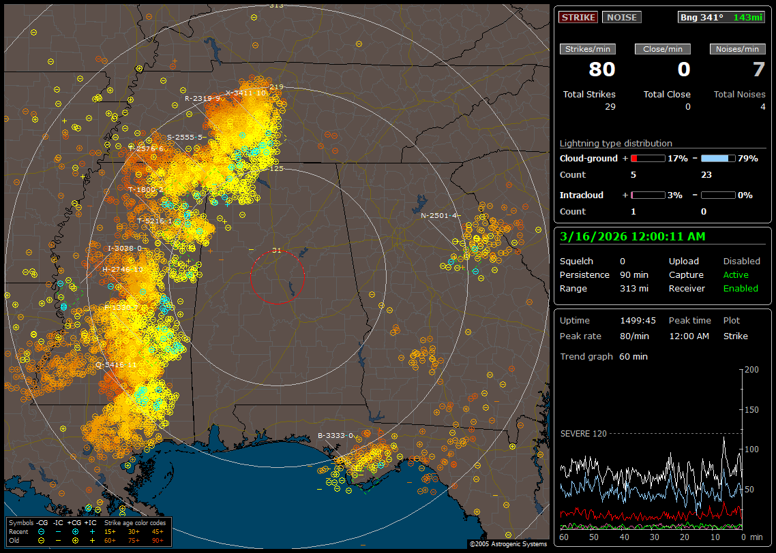Click storm cell marker B-3333-0
The width and height of the screenshot is (776, 553).
335,436
